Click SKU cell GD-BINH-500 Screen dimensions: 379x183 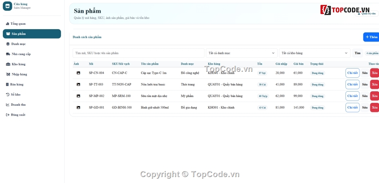click(x=122, y=107)
